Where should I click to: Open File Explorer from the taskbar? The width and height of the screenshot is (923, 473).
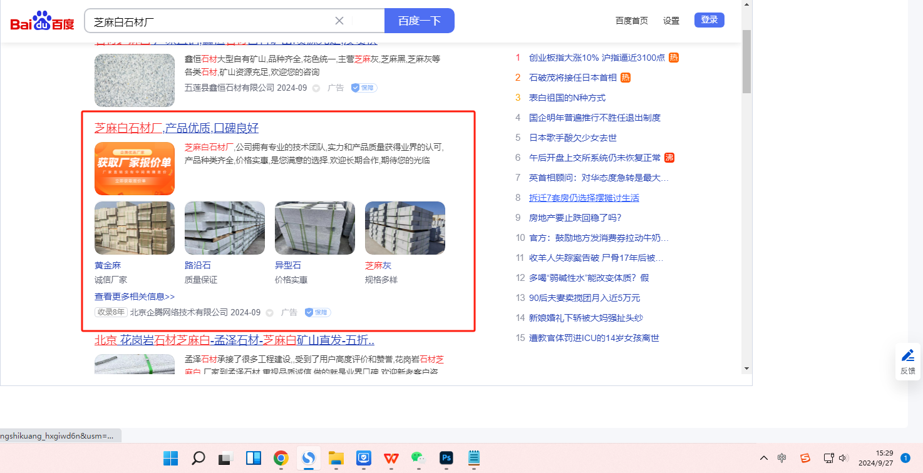[x=336, y=459]
